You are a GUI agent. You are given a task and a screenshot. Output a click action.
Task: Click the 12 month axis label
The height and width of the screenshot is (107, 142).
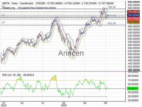[x=43, y=103]
